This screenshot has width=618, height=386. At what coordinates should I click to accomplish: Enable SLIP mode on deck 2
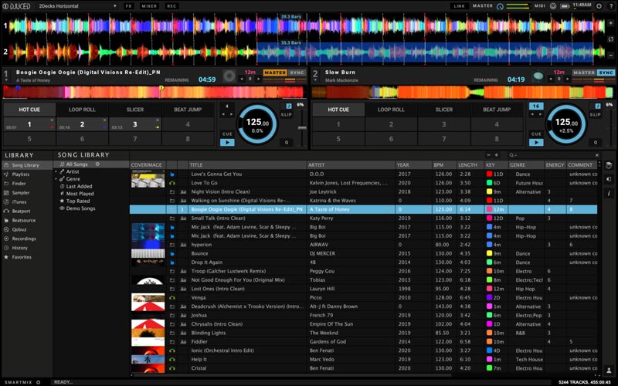pos(595,114)
